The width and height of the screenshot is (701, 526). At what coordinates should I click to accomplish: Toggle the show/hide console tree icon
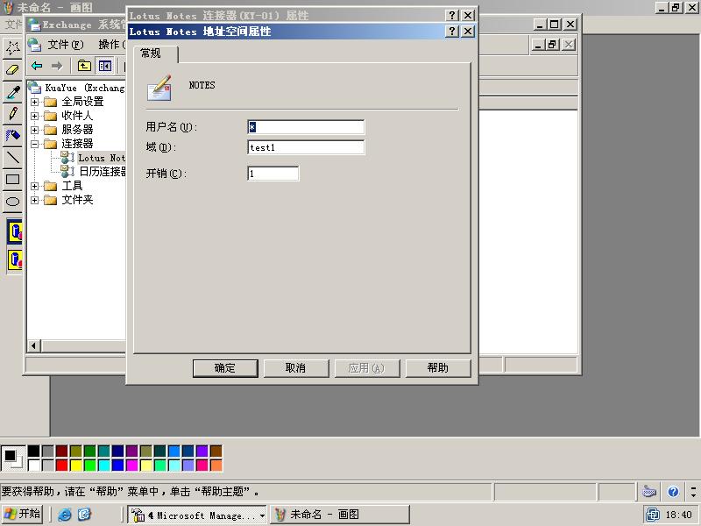coord(105,67)
